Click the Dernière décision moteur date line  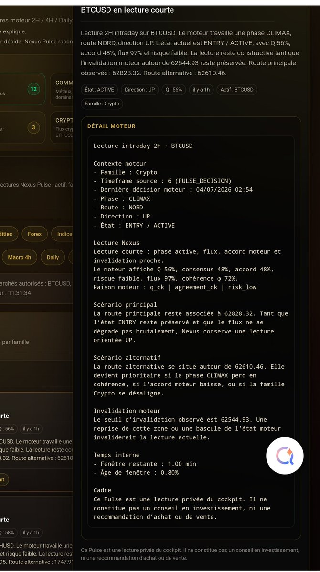point(173,190)
